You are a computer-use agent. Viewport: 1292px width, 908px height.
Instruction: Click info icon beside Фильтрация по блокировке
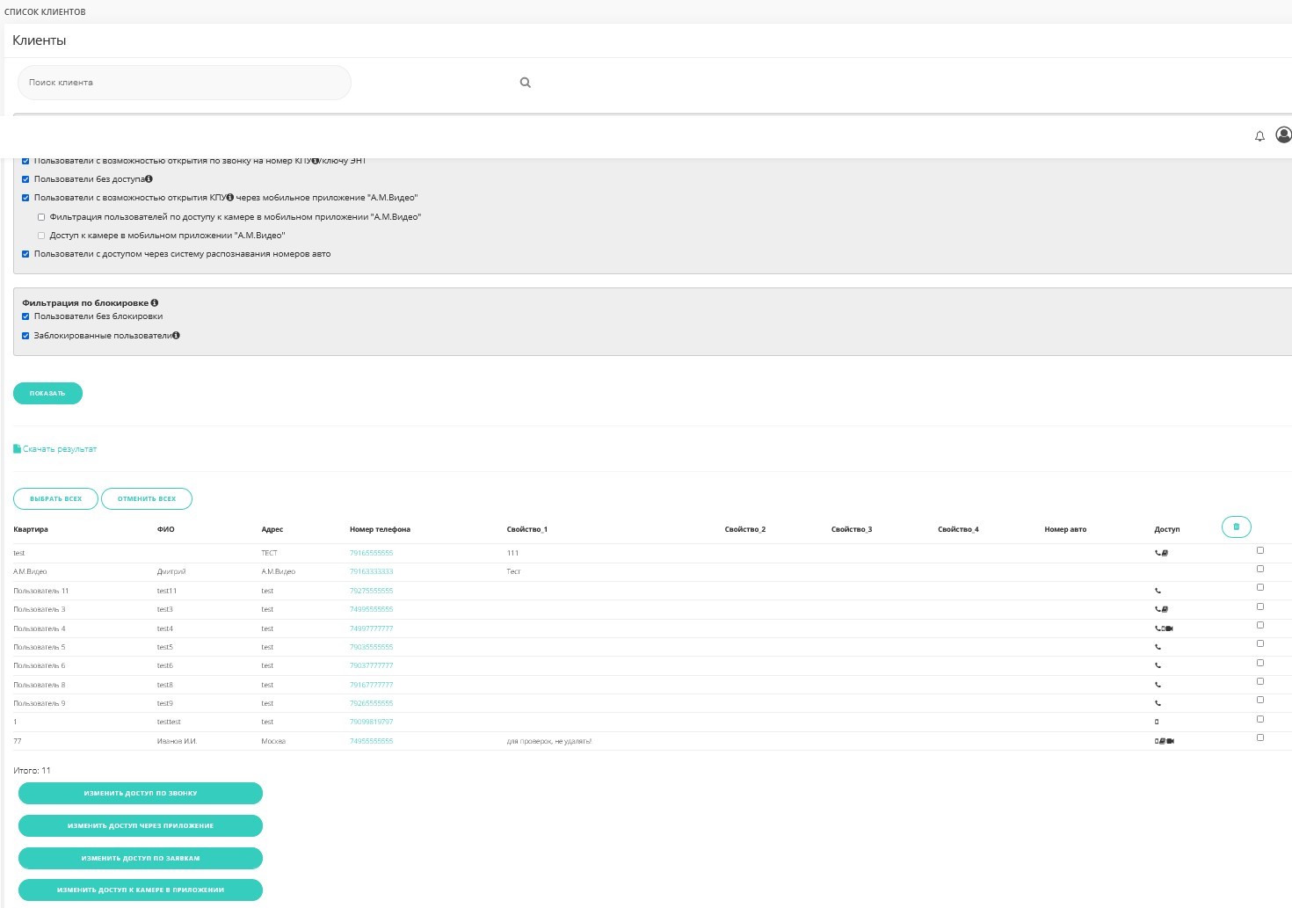click(x=155, y=302)
